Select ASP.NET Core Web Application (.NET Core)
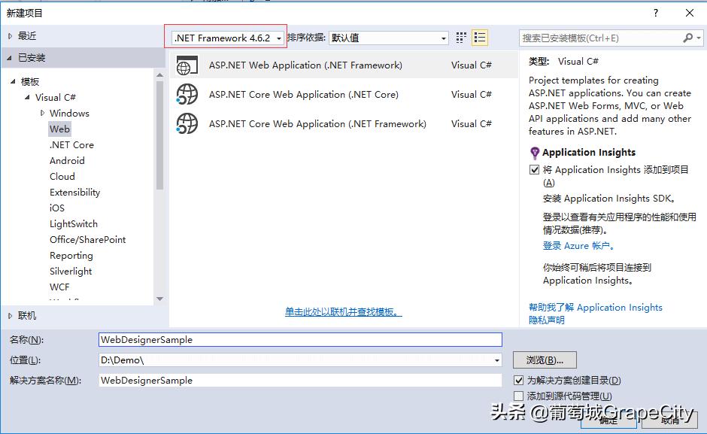Viewport: 707px width, 434px height. coord(344,94)
